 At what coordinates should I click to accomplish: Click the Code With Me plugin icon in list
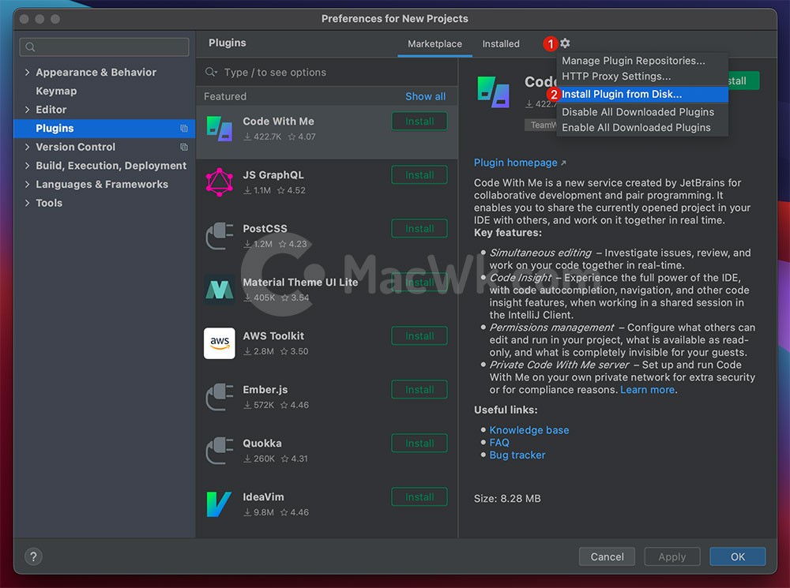click(219, 129)
